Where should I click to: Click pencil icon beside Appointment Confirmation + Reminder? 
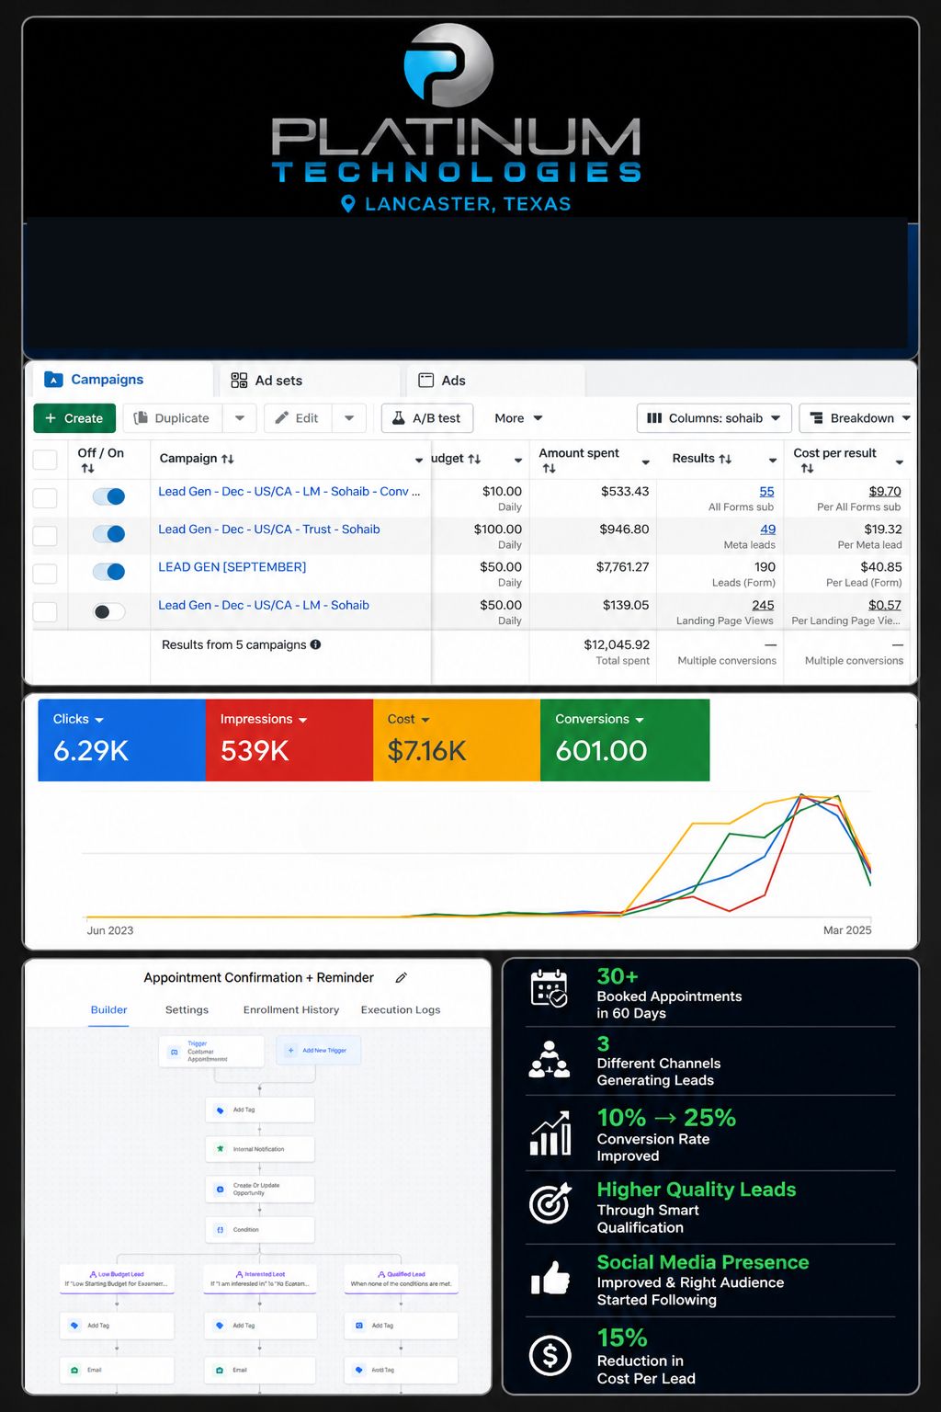401,978
